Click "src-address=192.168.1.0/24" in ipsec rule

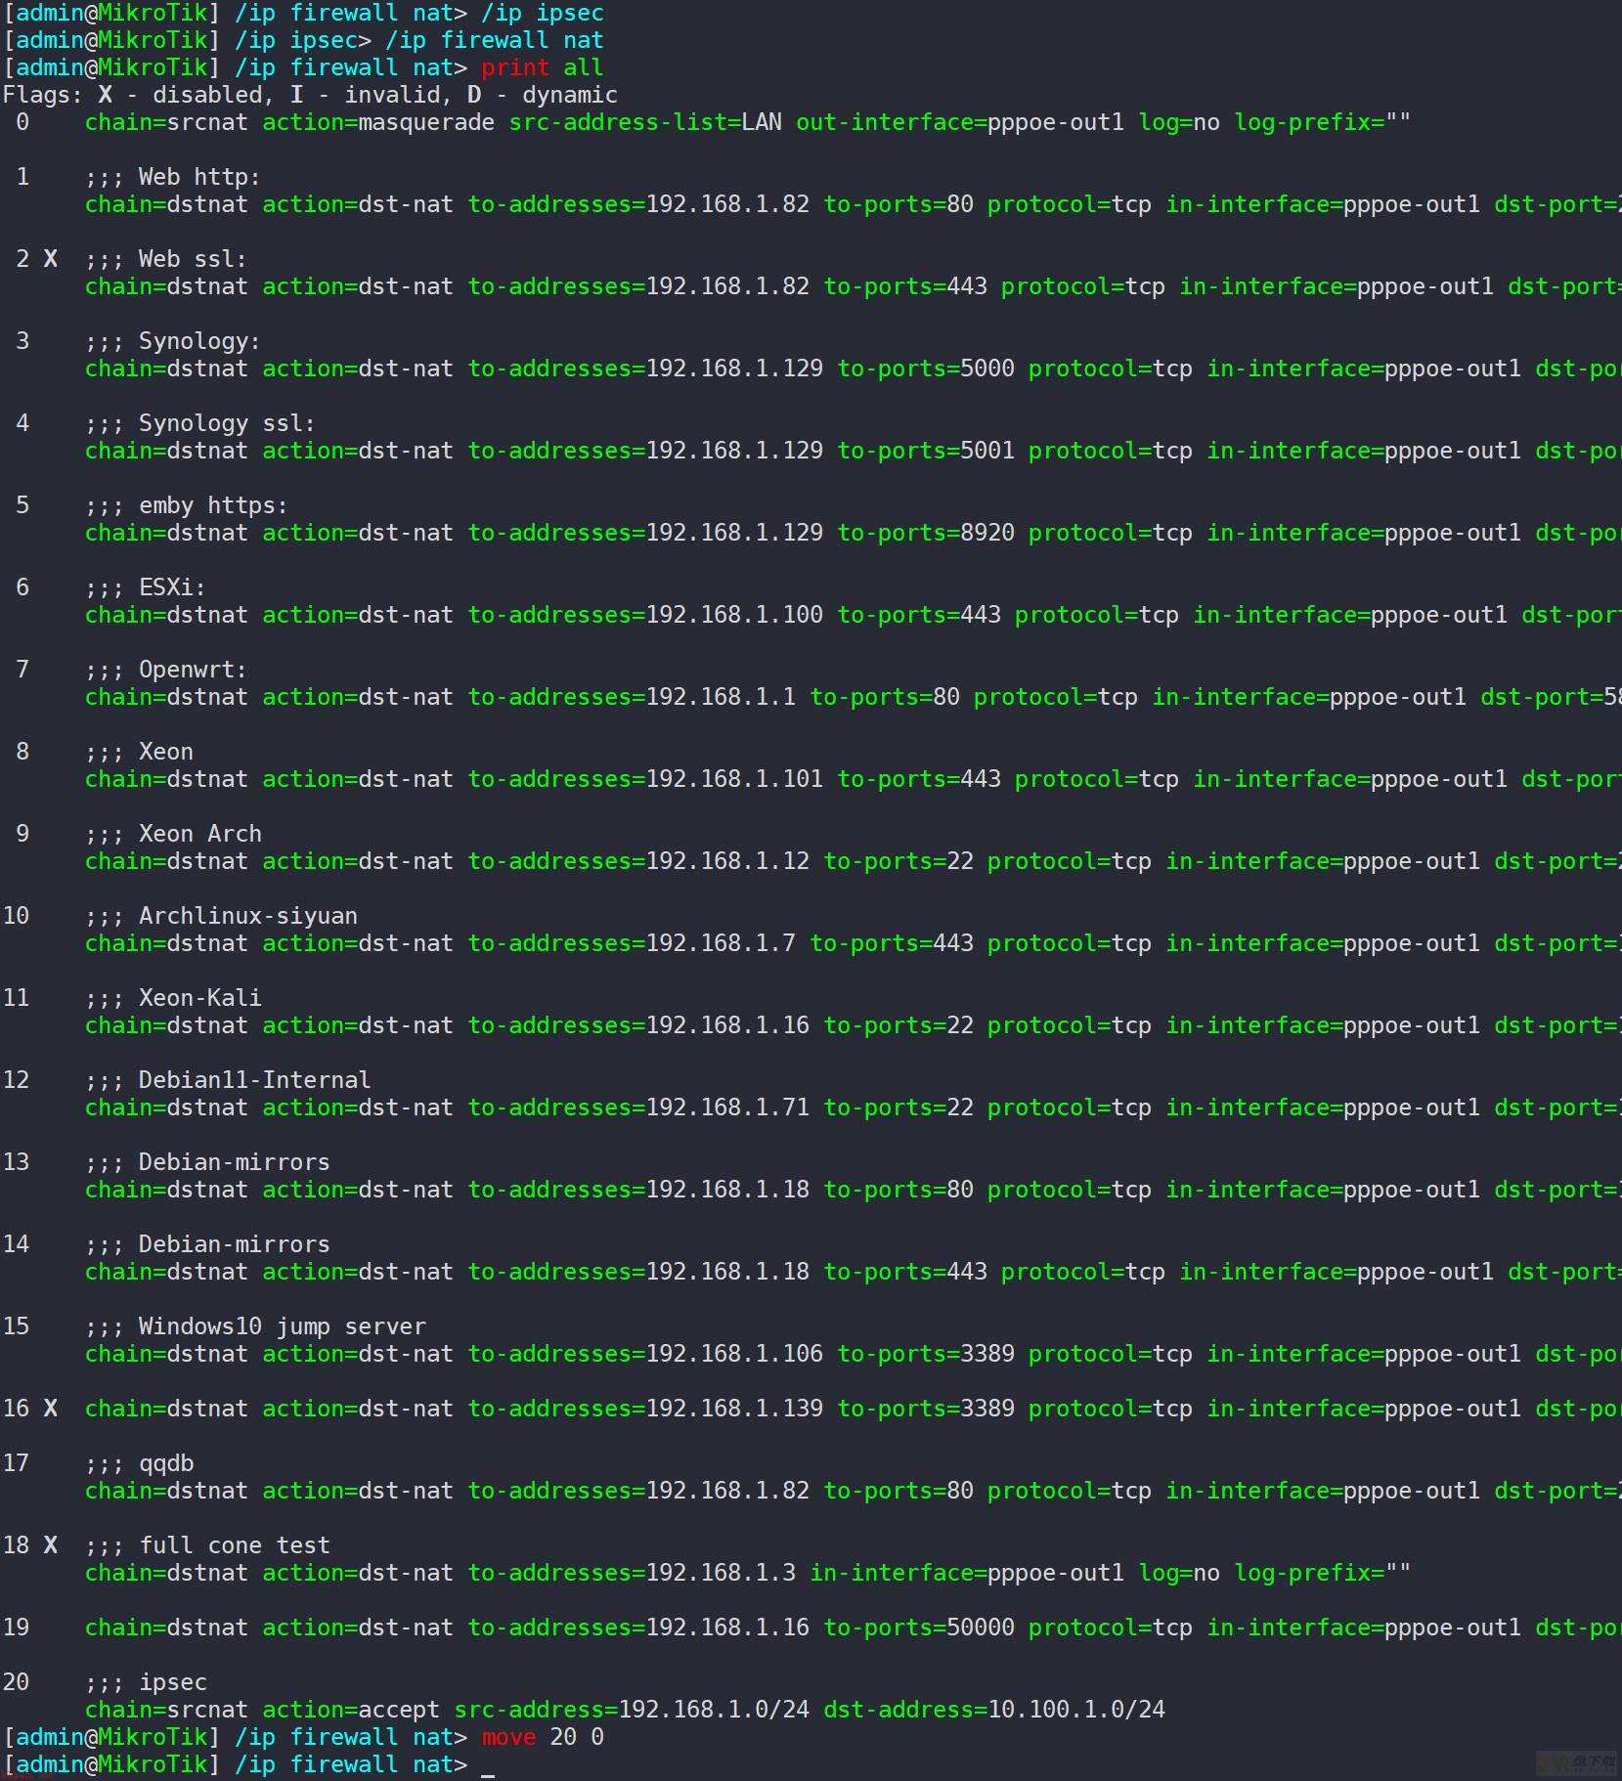pyautogui.click(x=632, y=1710)
